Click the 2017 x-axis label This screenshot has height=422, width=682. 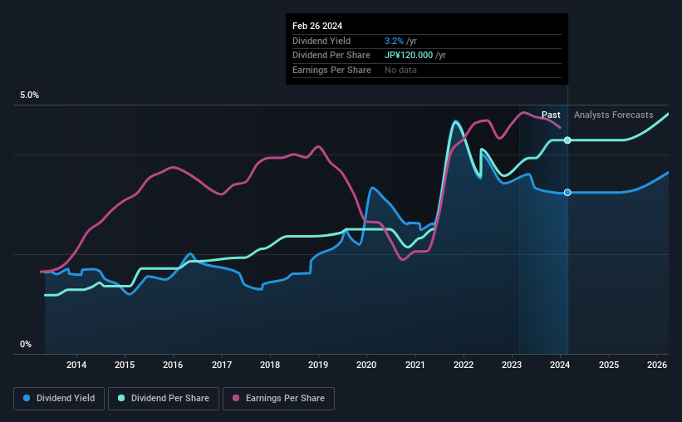point(222,365)
